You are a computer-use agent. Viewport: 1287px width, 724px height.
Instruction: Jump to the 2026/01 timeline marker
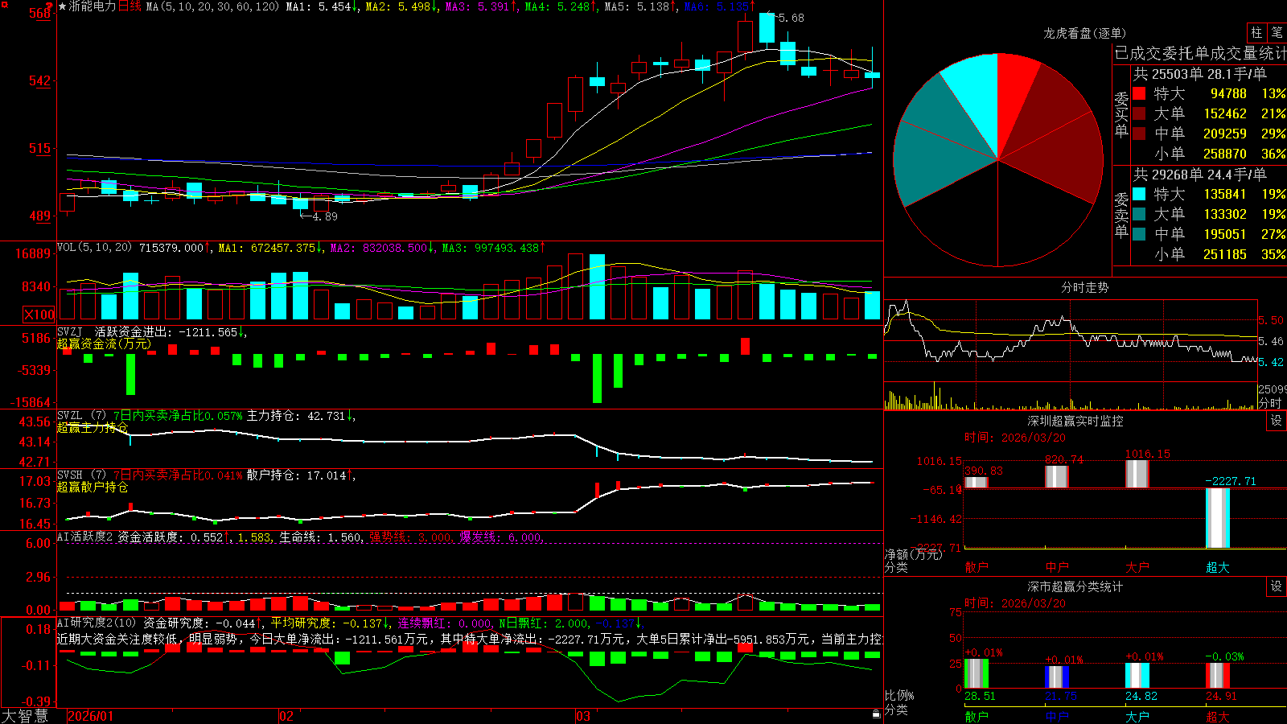(x=91, y=716)
